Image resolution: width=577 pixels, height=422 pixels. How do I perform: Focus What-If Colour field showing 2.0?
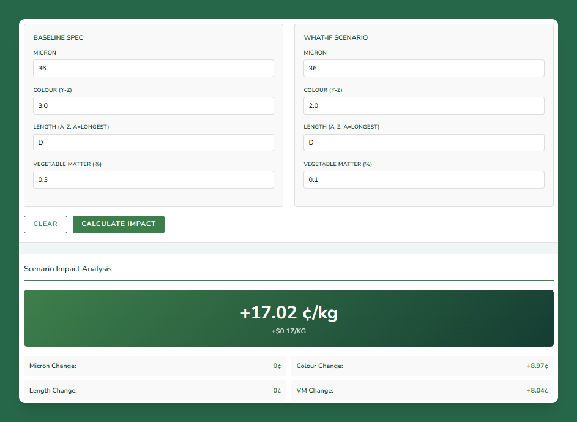[x=423, y=105]
